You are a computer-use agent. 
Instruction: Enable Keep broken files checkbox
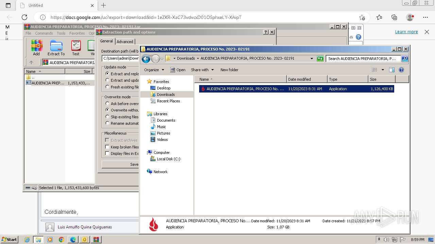tap(107, 147)
